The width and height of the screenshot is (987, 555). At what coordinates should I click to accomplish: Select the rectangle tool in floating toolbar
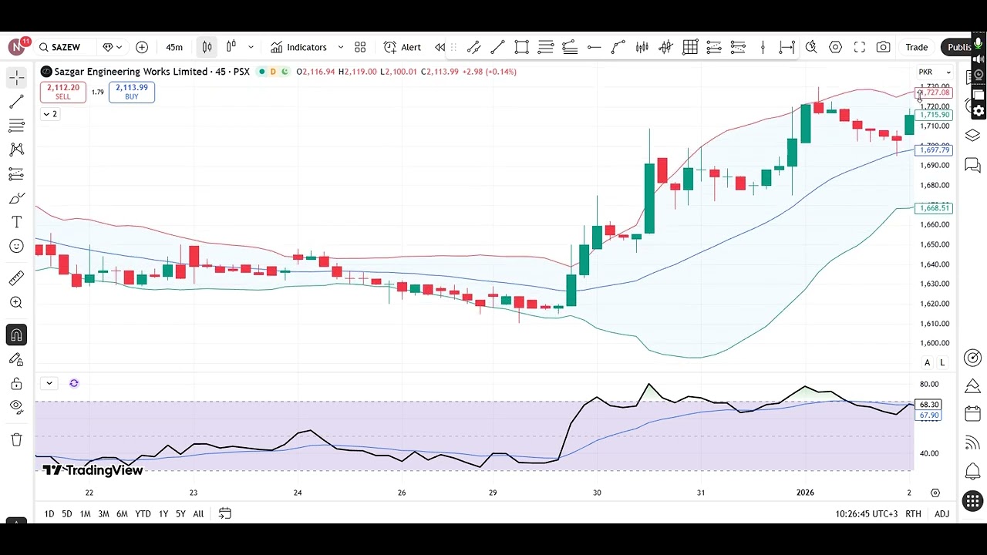(x=522, y=48)
